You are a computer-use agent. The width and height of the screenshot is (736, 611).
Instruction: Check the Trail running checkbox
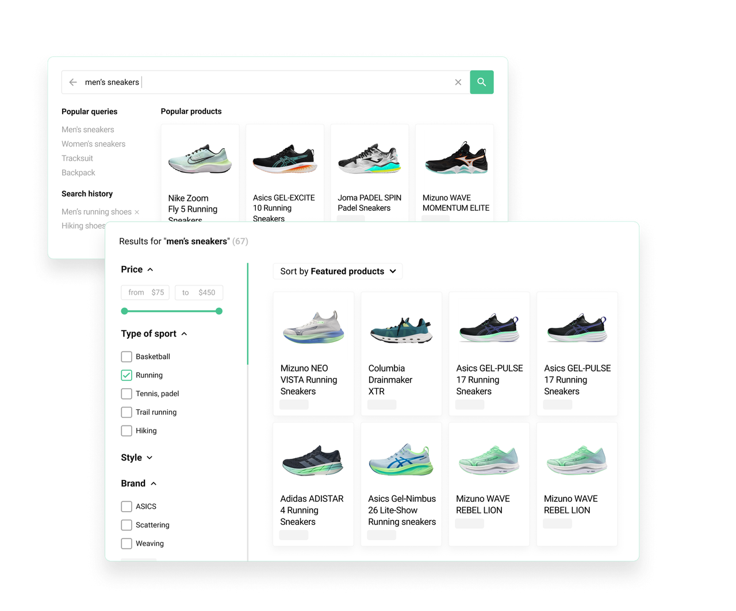126,412
